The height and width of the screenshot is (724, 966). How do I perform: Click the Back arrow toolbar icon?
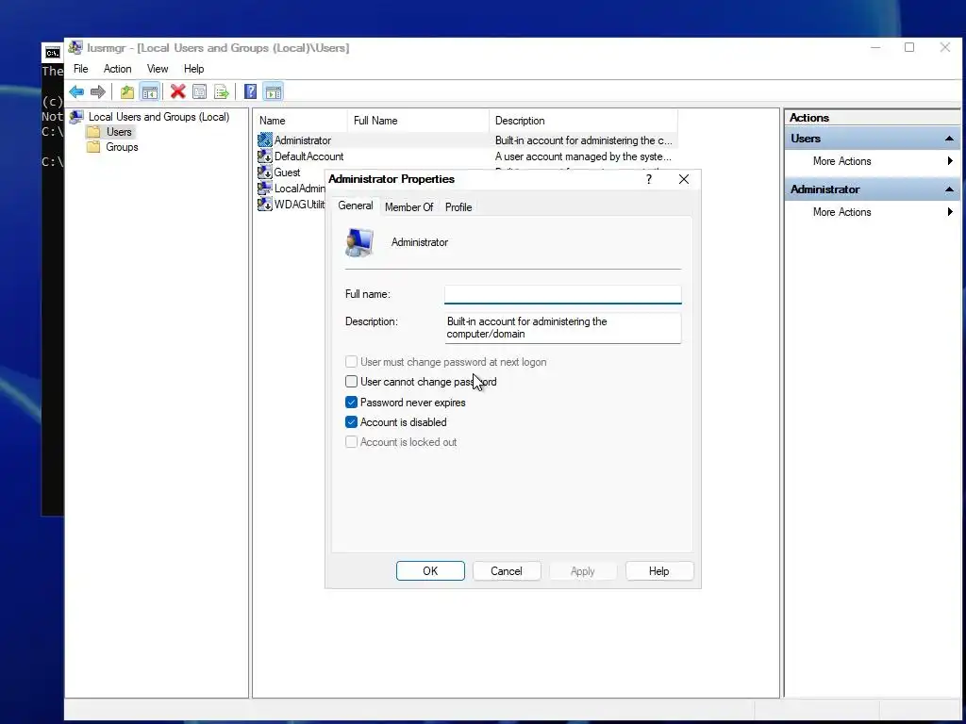pyautogui.click(x=76, y=91)
